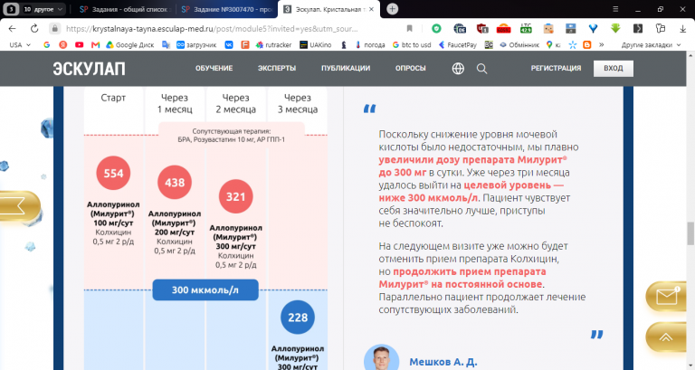Open the globe DE VPN extension
This screenshot has height=370, width=695.
(460, 28)
